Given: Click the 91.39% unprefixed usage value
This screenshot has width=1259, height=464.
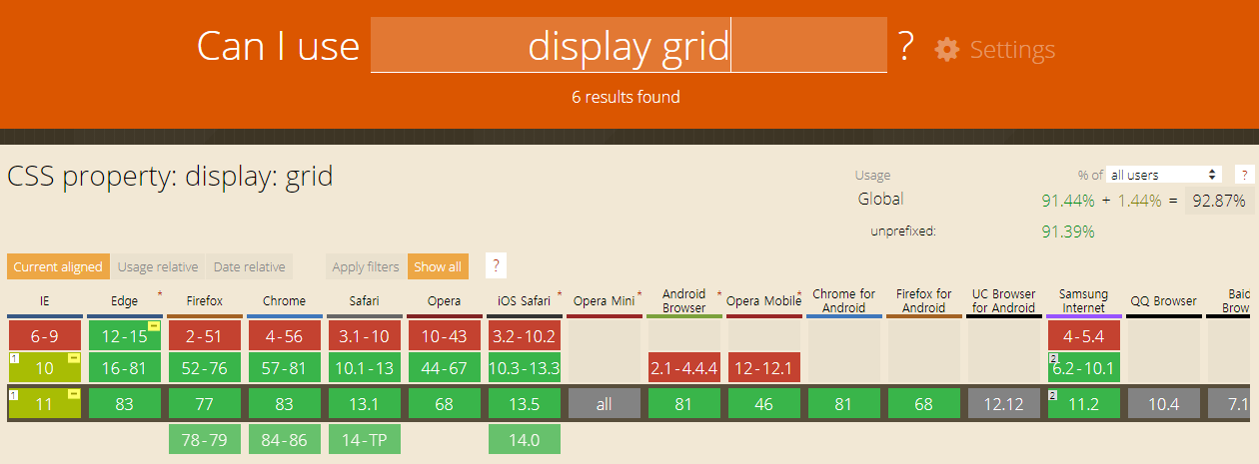Looking at the screenshot, I should coord(1068,232).
